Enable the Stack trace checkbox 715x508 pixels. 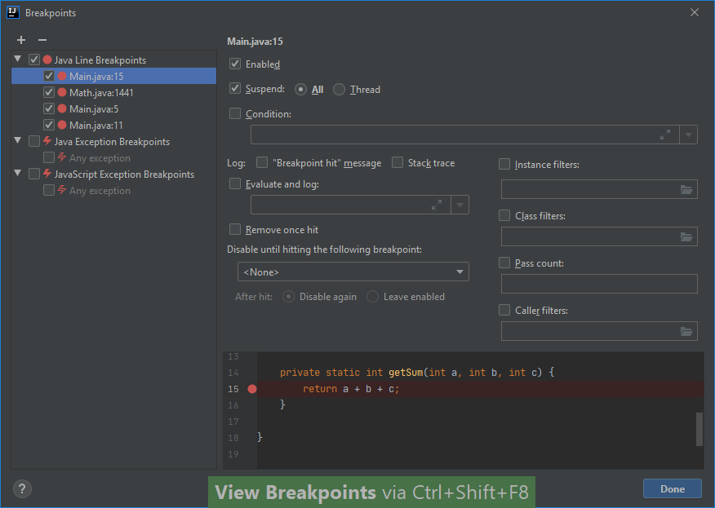point(397,162)
